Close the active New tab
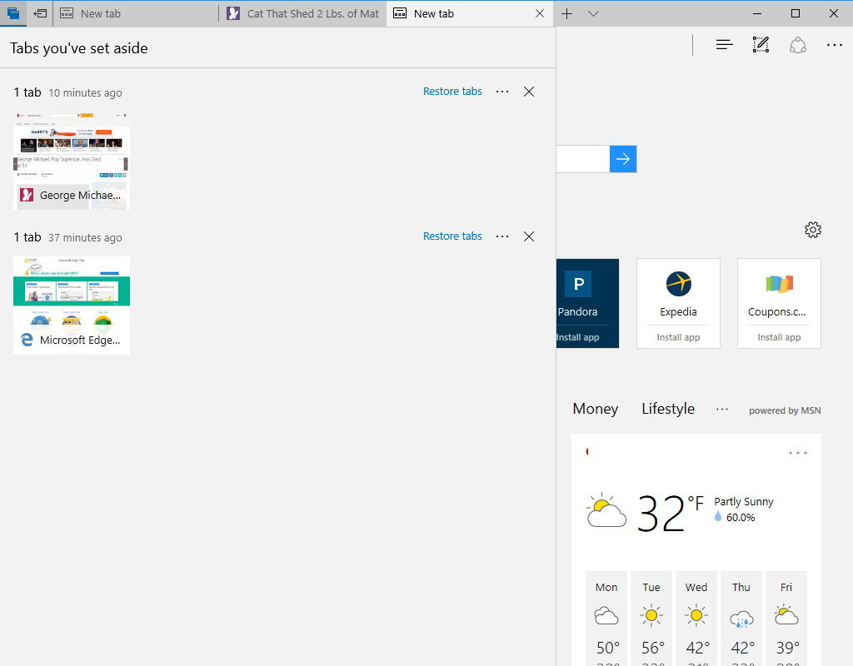This screenshot has height=666, width=853. (x=540, y=13)
